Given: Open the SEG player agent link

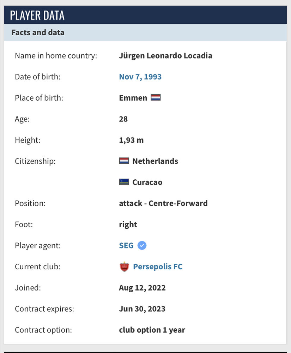Looking at the screenshot, I should click(x=126, y=245).
